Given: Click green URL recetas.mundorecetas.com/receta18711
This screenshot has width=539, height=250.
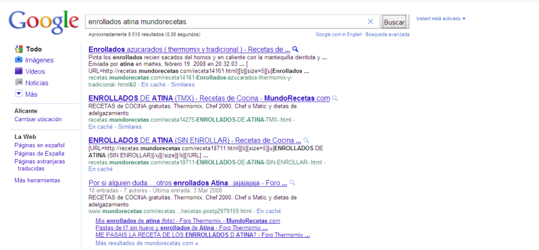Looking at the screenshot, I should pos(205,162).
